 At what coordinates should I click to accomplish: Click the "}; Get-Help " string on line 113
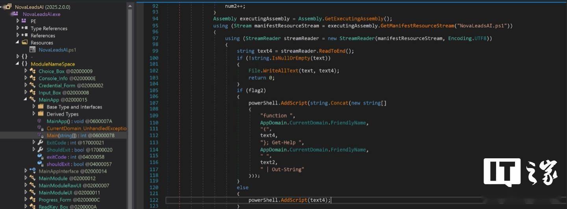282,143
